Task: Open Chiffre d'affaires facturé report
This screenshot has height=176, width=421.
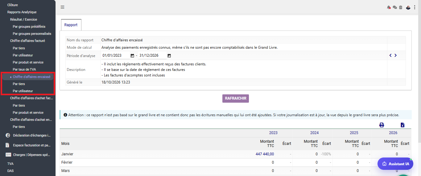Action: [27, 41]
